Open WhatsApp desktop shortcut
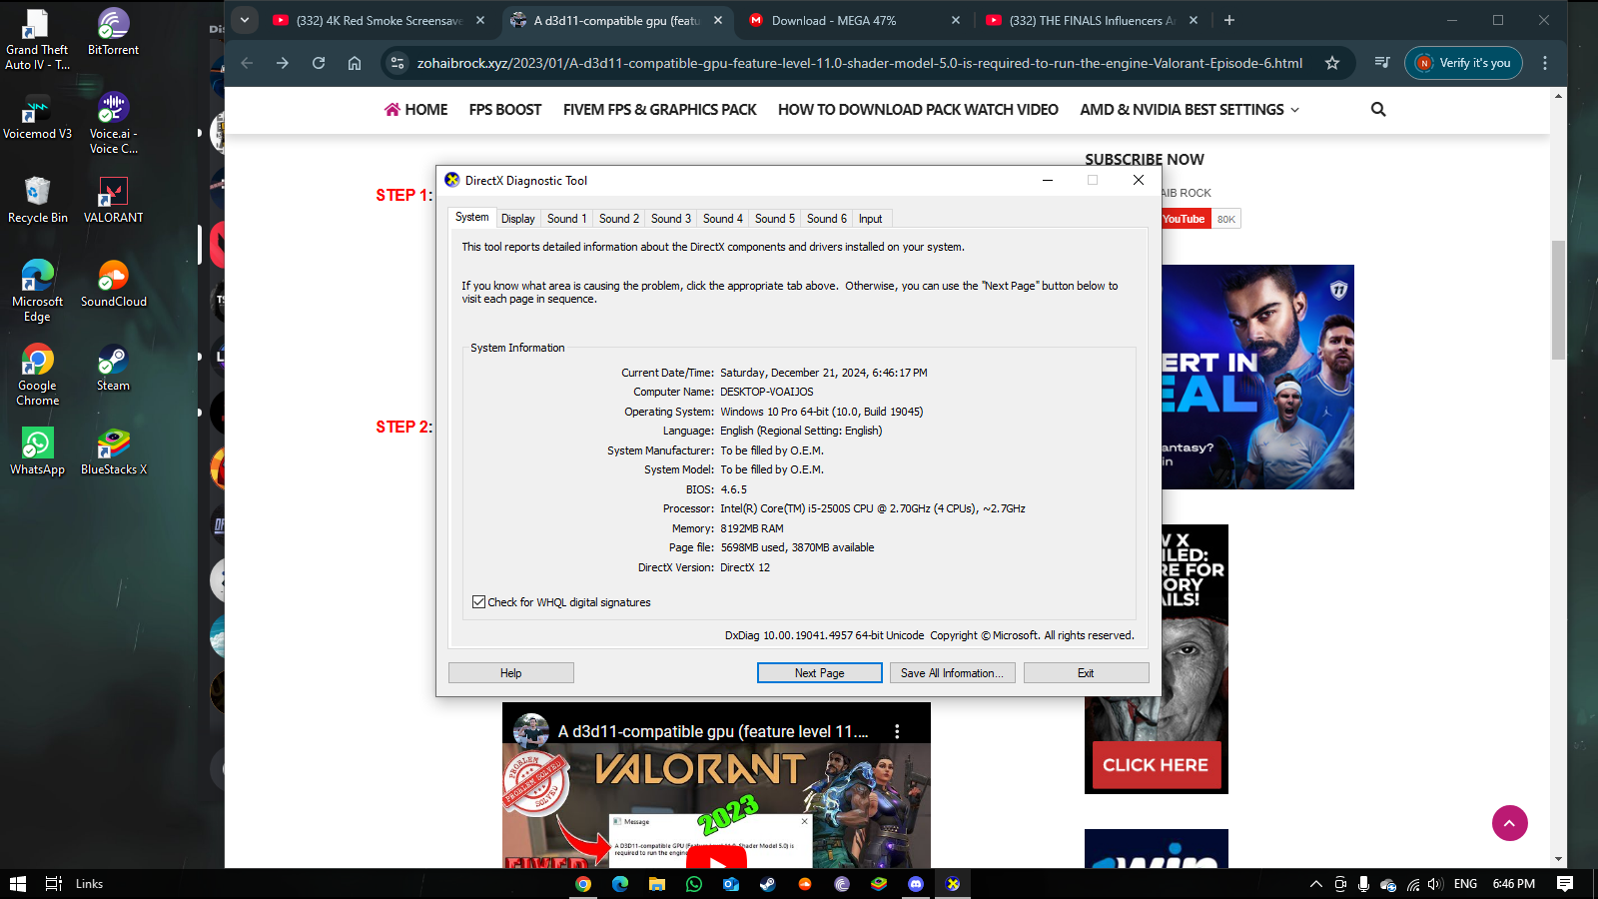Viewport: 1598px width, 899px height. 37,452
